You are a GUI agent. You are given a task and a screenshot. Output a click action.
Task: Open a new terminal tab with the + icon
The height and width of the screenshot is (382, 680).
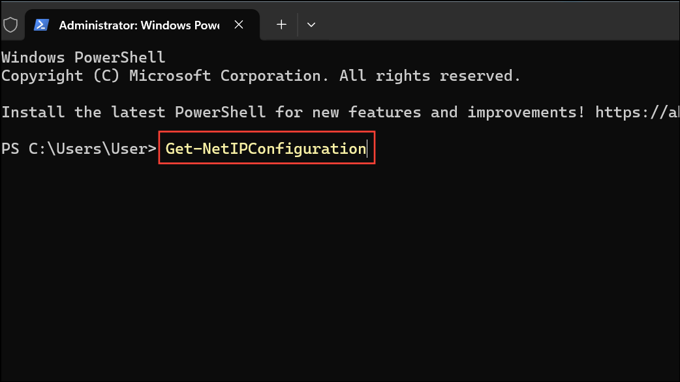coord(281,24)
